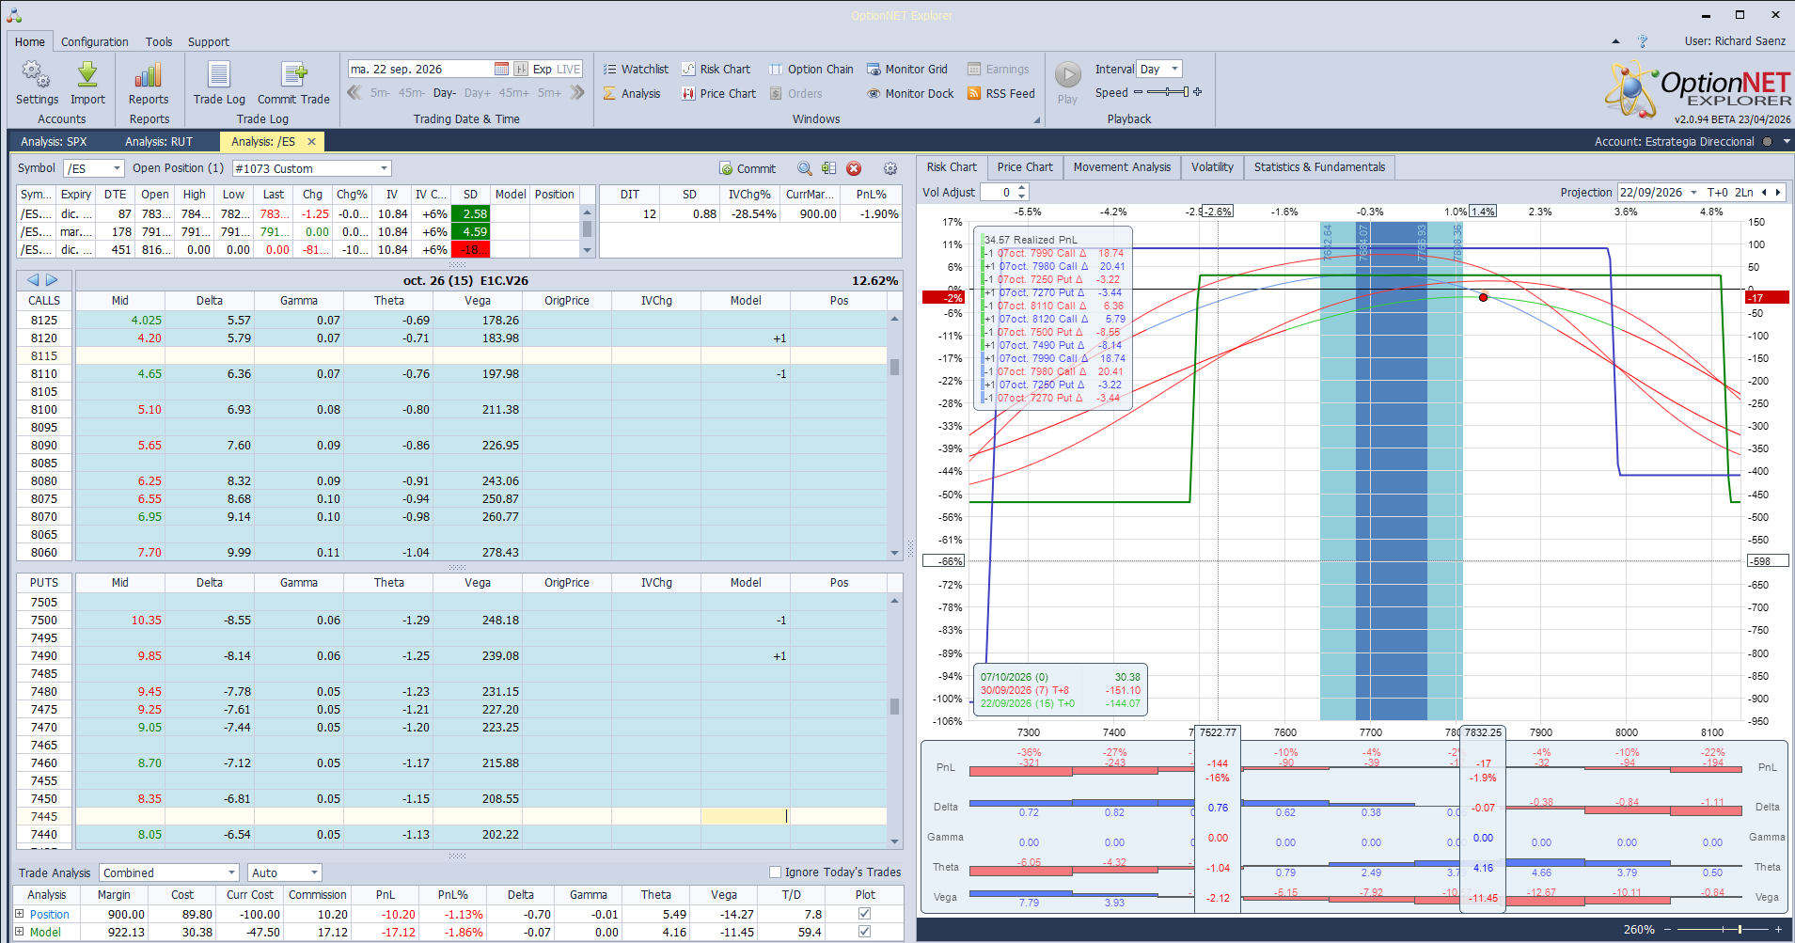Open the Settings gear in Accounts
The image size is (1795, 943).
(37, 83)
